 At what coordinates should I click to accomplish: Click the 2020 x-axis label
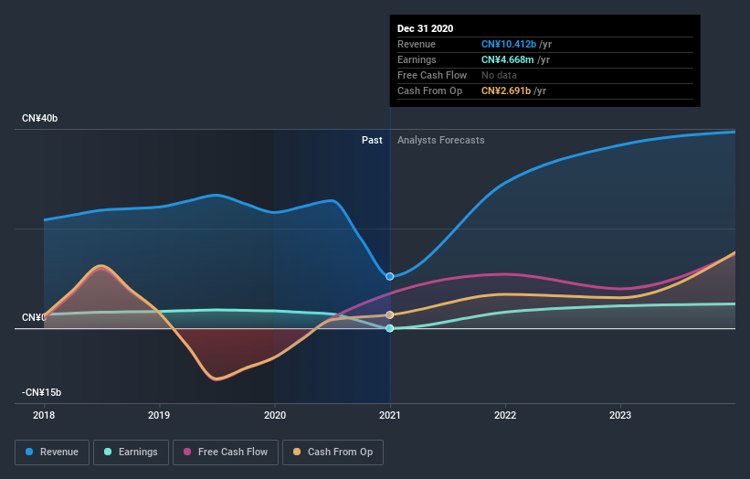coord(275,415)
